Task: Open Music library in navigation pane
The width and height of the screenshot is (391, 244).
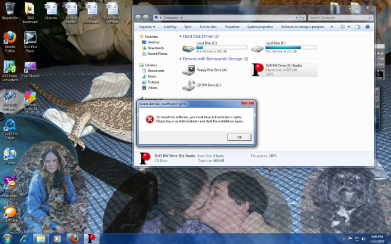Action: 149,76
